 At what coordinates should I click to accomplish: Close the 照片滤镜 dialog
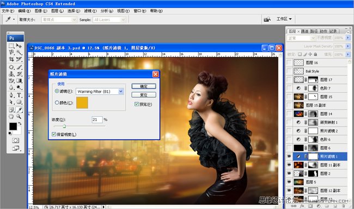tap(156, 74)
